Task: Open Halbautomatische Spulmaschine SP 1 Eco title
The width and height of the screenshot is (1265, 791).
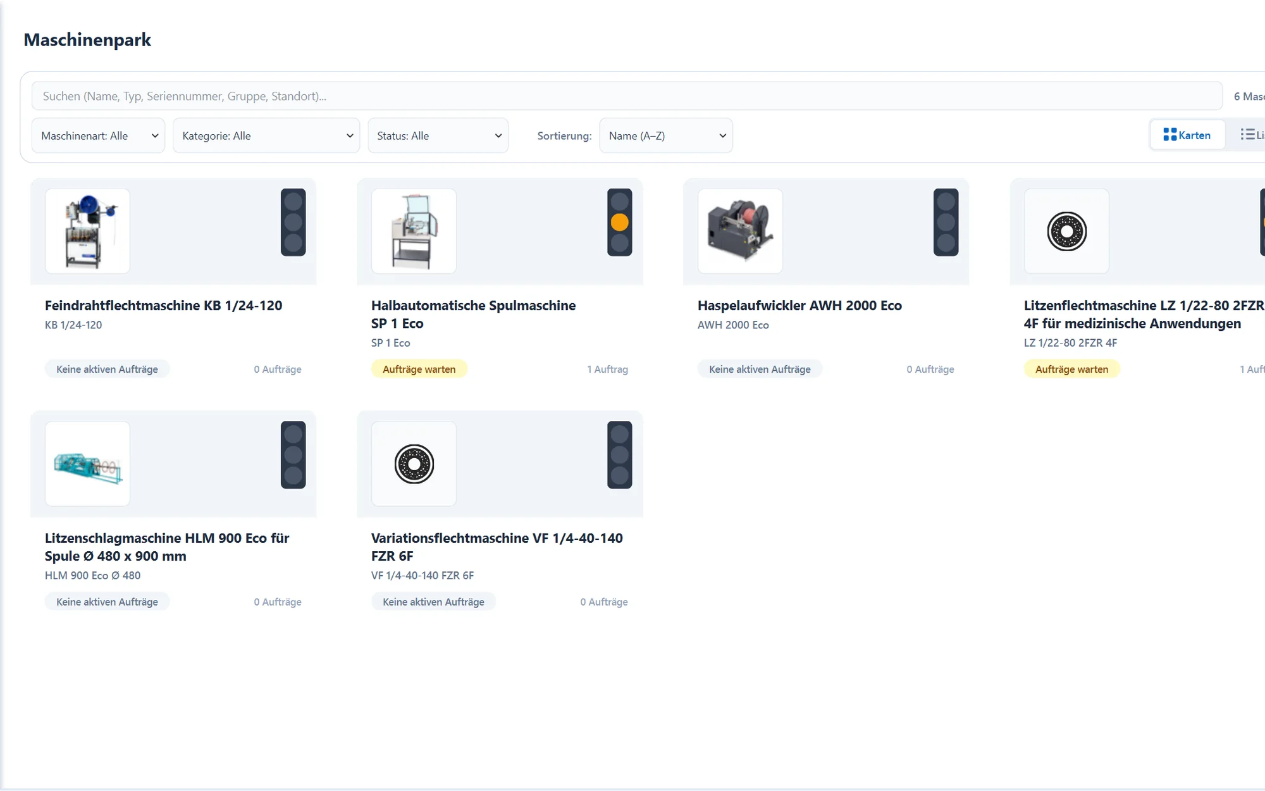Action: (473, 315)
